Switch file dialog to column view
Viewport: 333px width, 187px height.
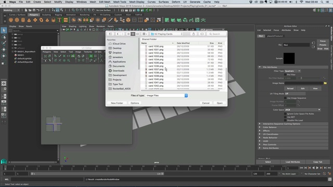tap(137, 34)
